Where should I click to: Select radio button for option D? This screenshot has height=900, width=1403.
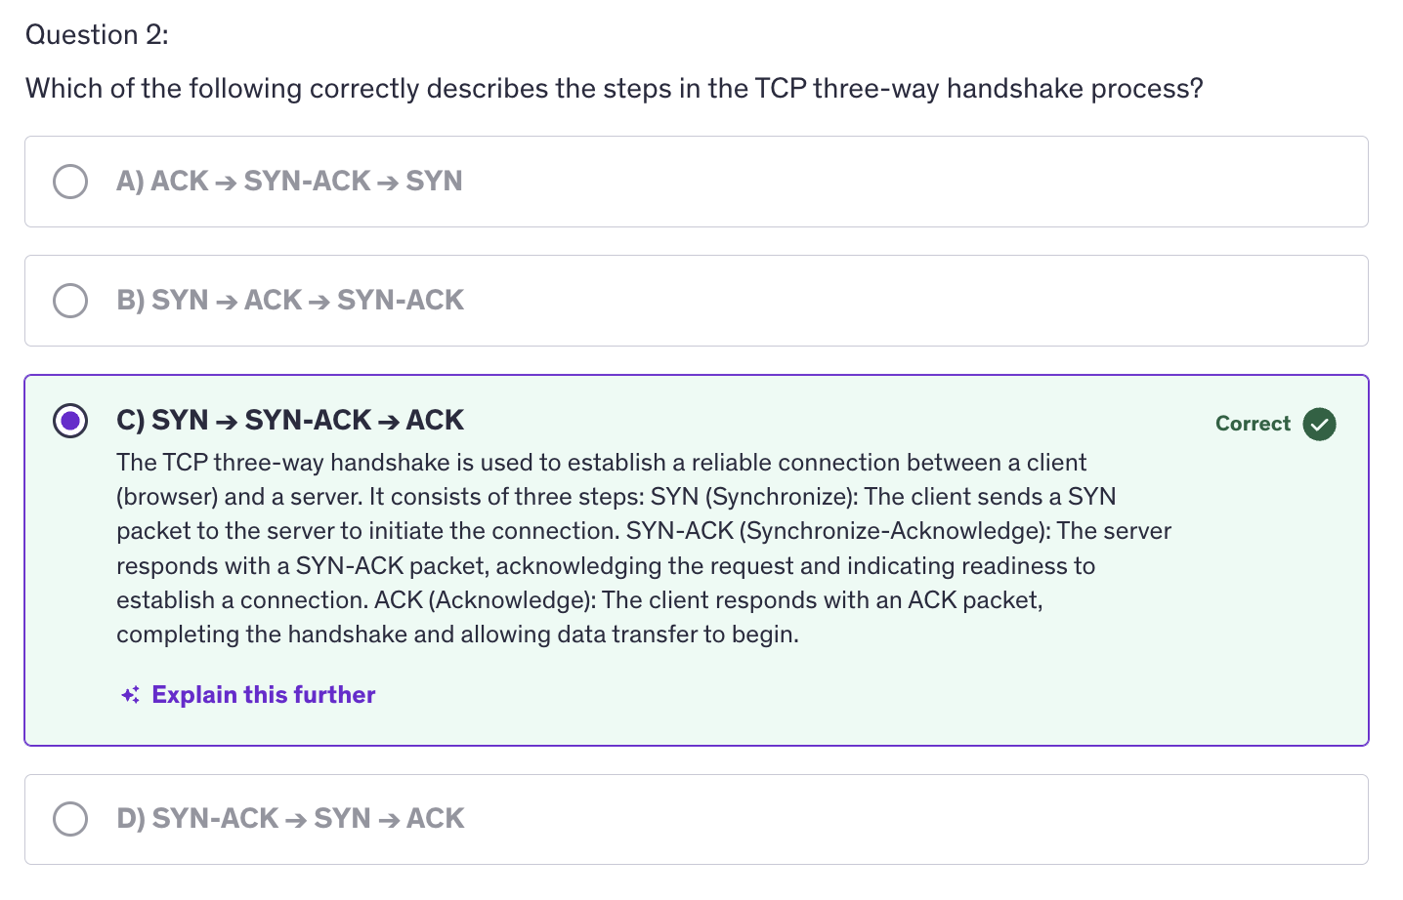tap(70, 818)
